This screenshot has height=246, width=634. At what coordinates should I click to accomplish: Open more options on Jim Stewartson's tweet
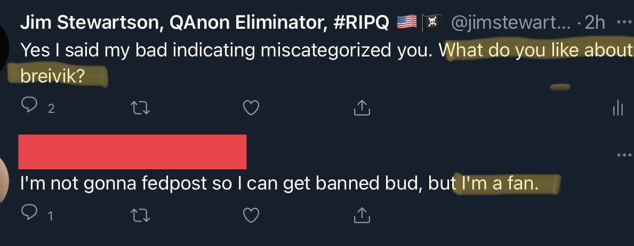[622, 23]
